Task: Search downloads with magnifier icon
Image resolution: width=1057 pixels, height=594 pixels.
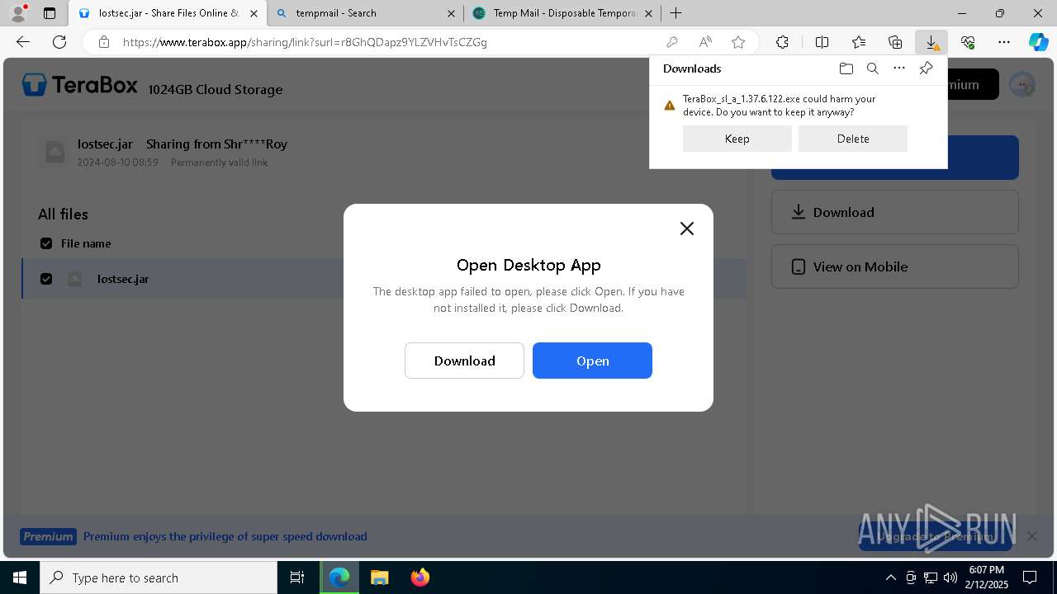Action: 872,68
